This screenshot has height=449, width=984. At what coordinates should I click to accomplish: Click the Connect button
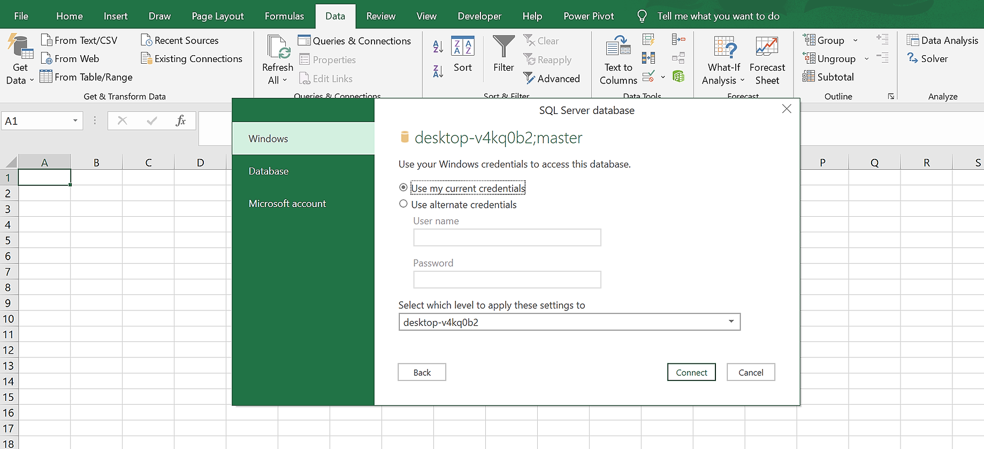(x=691, y=372)
